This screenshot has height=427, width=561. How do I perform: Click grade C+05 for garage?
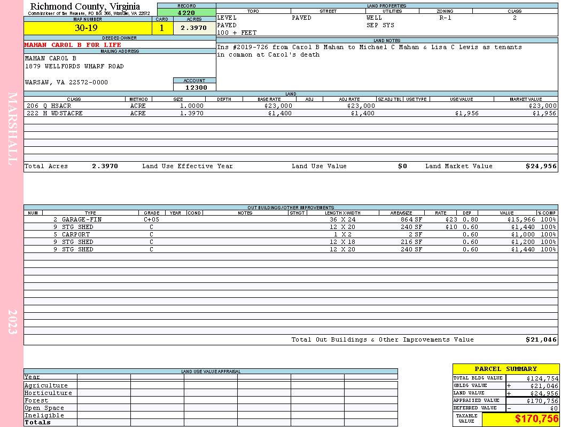151,219
